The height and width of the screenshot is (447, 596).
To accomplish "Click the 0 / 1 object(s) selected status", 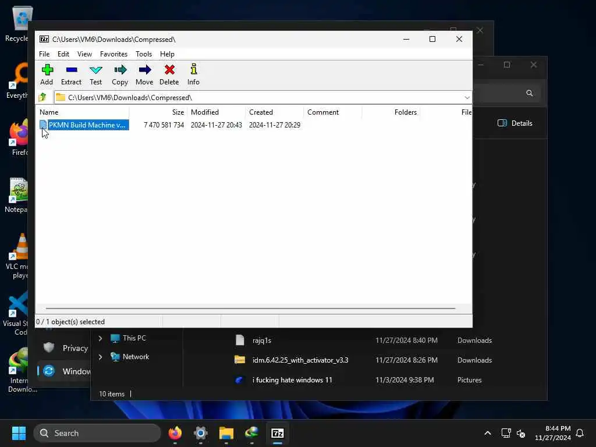I will (x=70, y=321).
